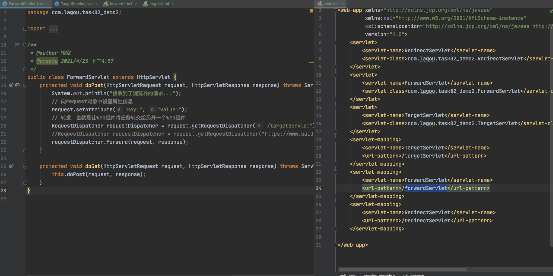Screen dimensions: 553x276
Task: Click the overrides gutter icon at doGet line 25
Action: point(11,166)
